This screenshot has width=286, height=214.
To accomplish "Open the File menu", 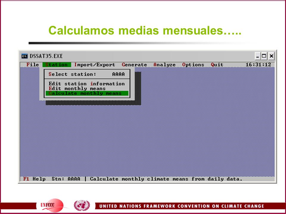I will (33, 65).
